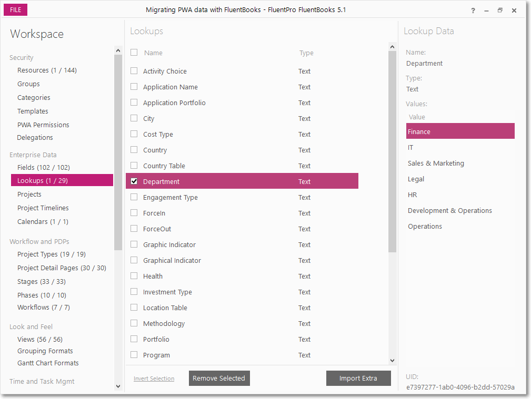Tick the select-all checkbox beside Name header
The height and width of the screenshot is (399, 531).
click(x=134, y=53)
